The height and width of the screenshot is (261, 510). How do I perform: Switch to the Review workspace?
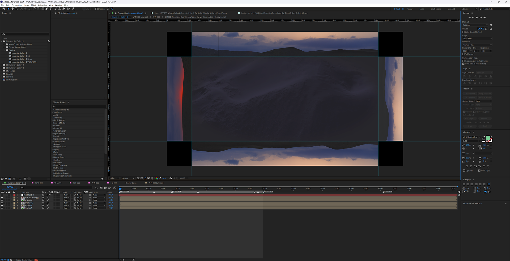(410, 9)
